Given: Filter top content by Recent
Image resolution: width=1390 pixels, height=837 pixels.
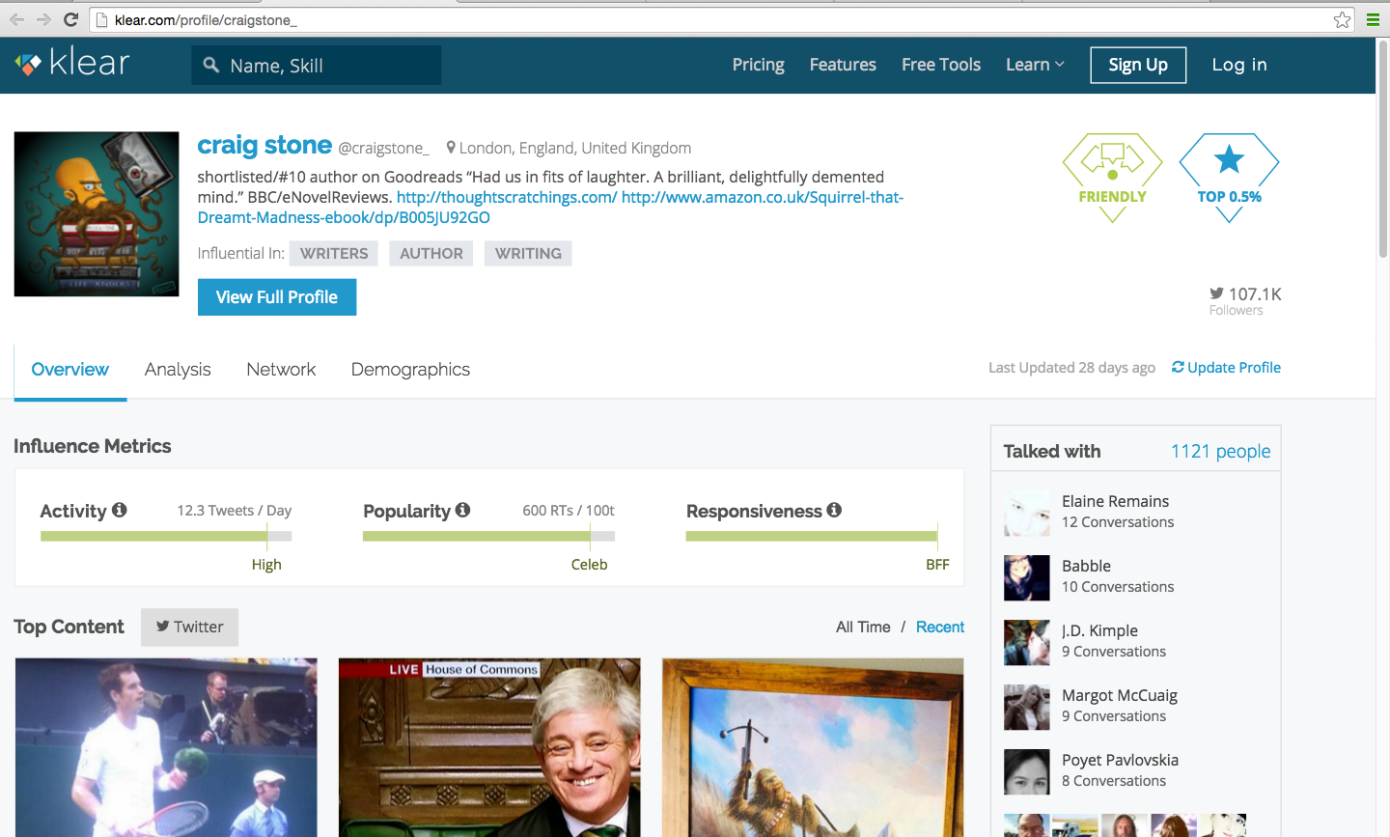Looking at the screenshot, I should (x=940, y=628).
